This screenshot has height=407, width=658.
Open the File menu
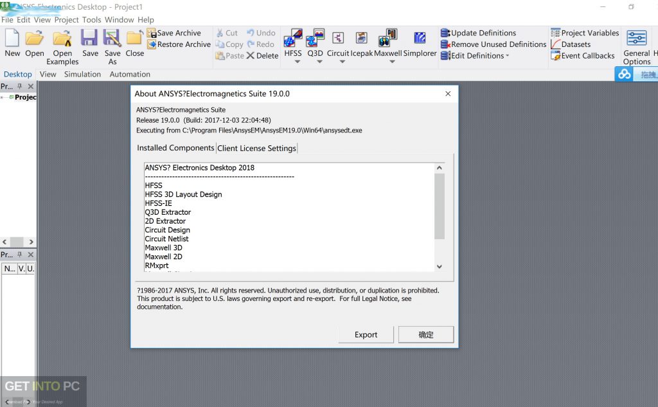tap(7, 20)
